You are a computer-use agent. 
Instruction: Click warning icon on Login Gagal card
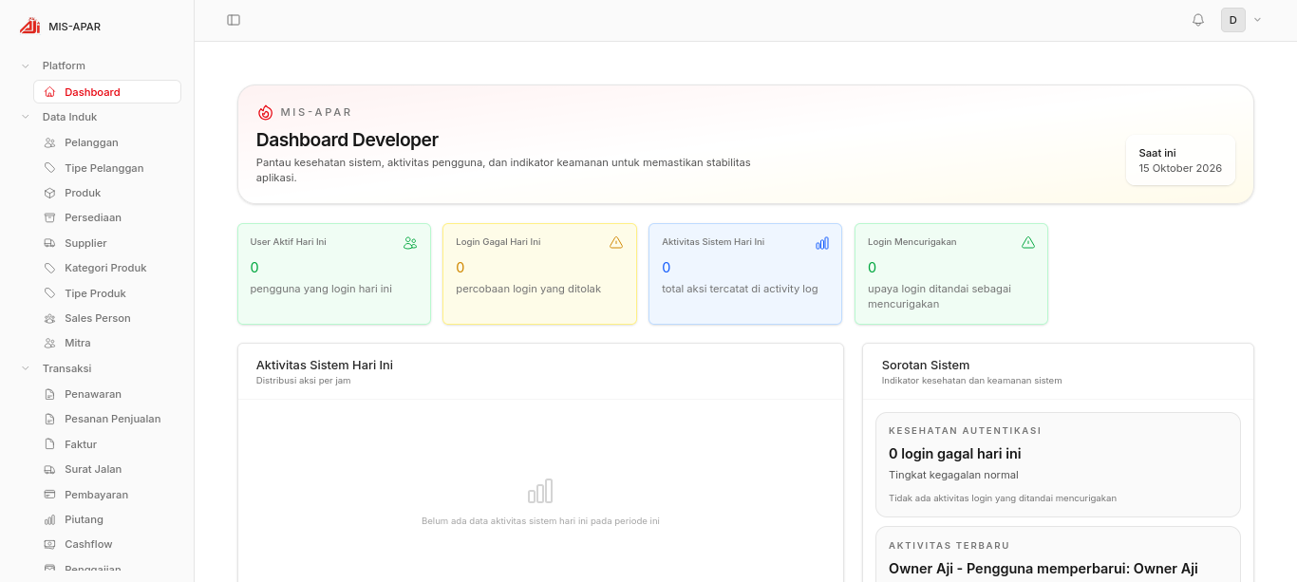pos(616,242)
